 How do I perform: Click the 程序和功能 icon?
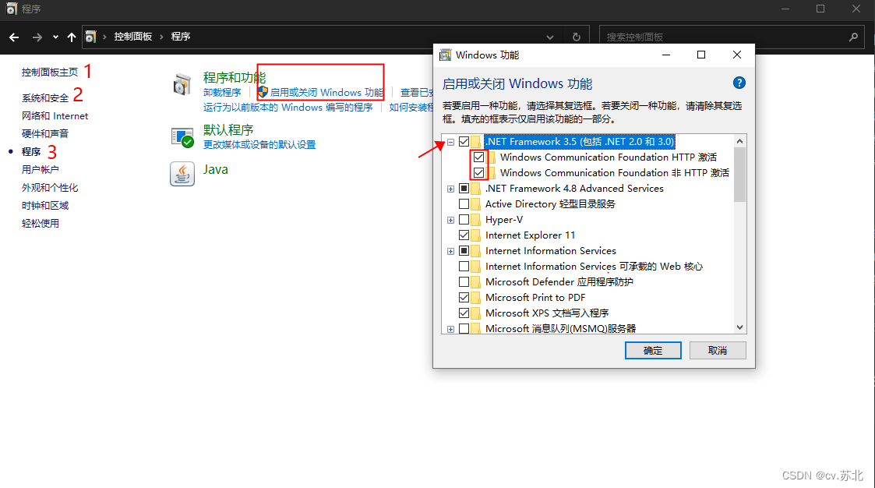pos(182,84)
